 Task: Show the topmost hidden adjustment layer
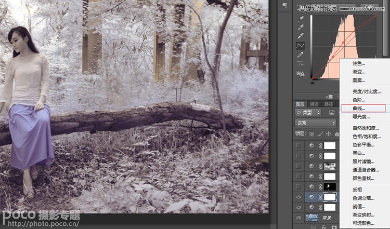coord(298,146)
